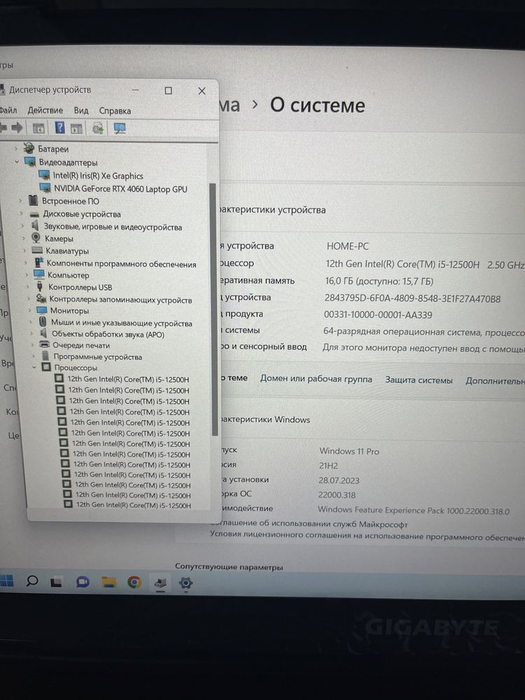Open the Вид menu
The width and height of the screenshot is (525, 700).
[x=80, y=111]
